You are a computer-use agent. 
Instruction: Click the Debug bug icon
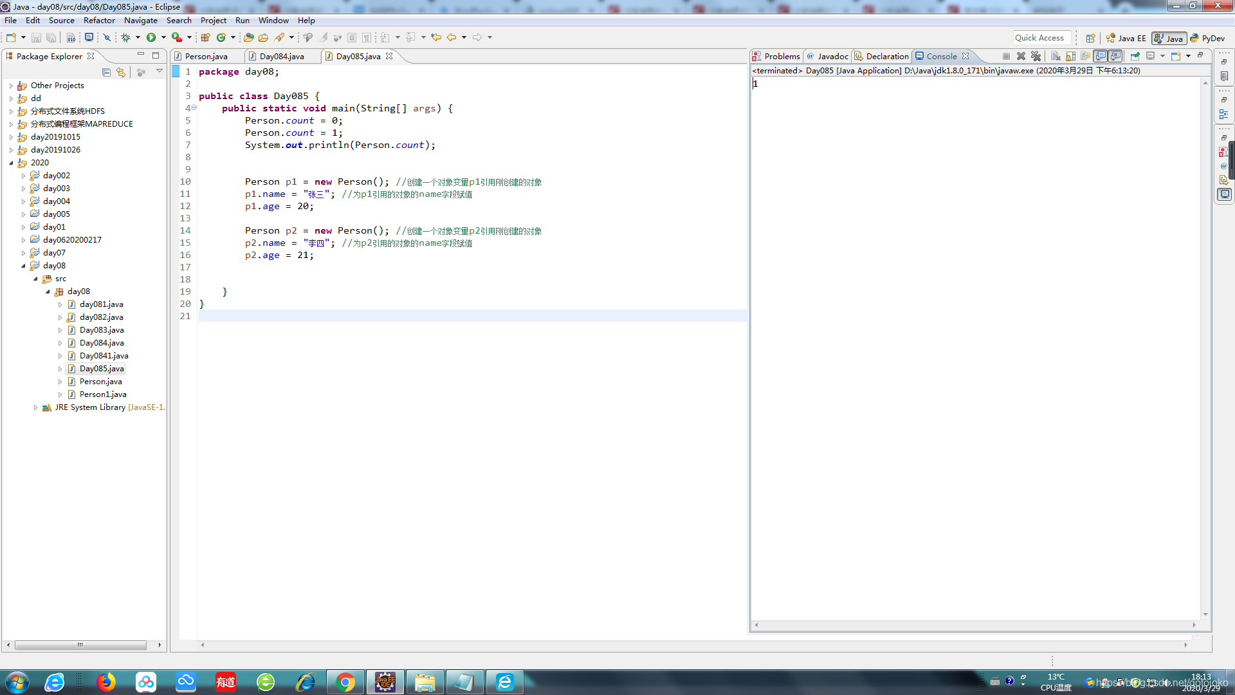126,37
